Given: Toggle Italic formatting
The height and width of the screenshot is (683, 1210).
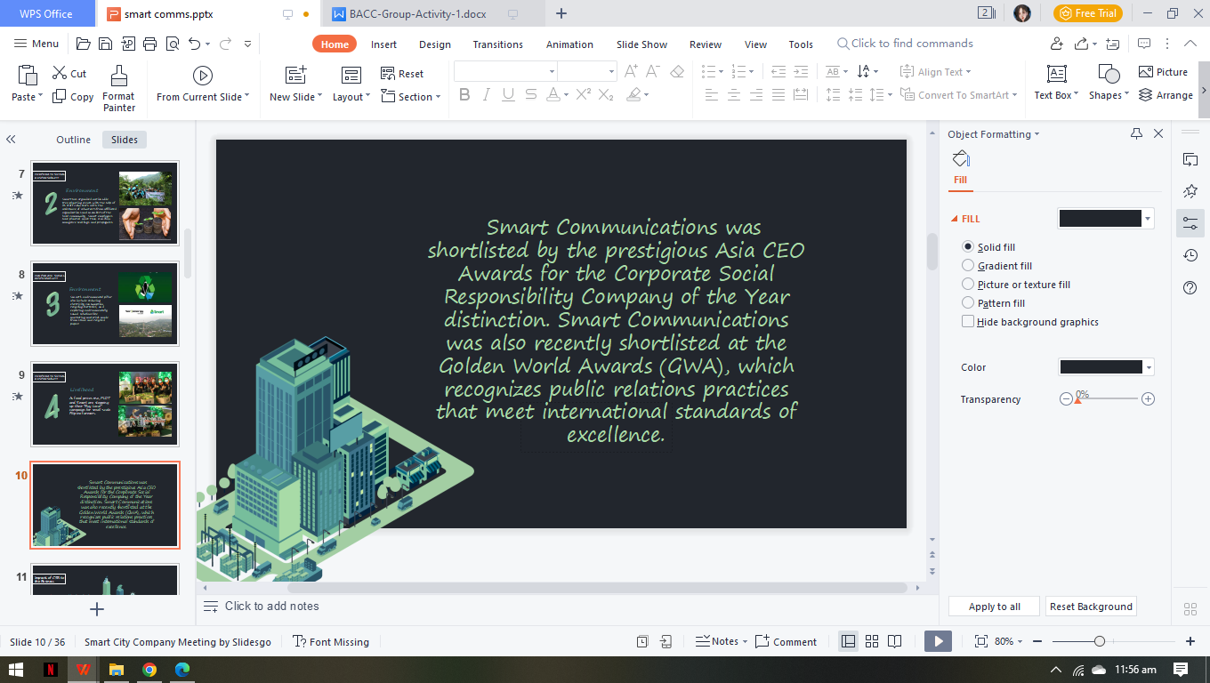Looking at the screenshot, I should click(x=487, y=94).
